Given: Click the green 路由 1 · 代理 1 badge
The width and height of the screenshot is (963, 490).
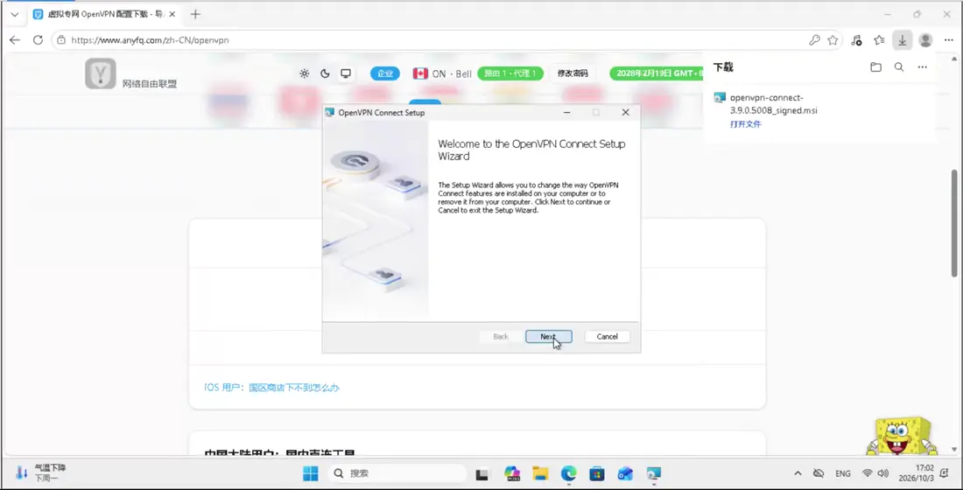Looking at the screenshot, I should (510, 73).
